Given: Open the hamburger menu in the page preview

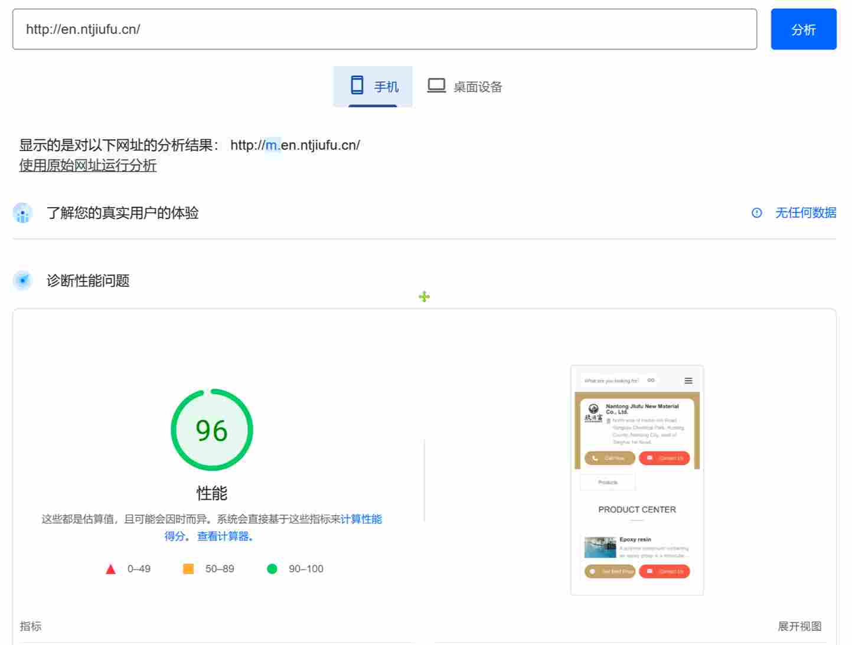Looking at the screenshot, I should [687, 381].
